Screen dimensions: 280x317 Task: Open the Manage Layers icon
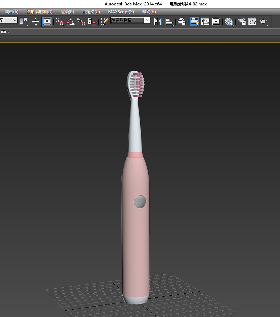pyautogui.click(x=182, y=21)
